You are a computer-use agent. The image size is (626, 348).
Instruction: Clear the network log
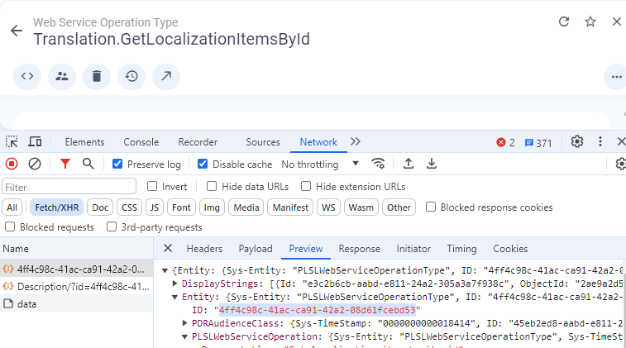pos(35,164)
